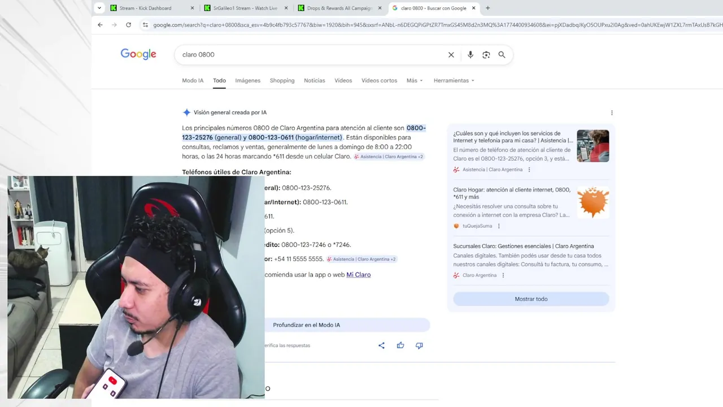723x407 pixels.
Task: Open ¿Cuáles son y qué incluyen source card
Action: tap(513, 137)
